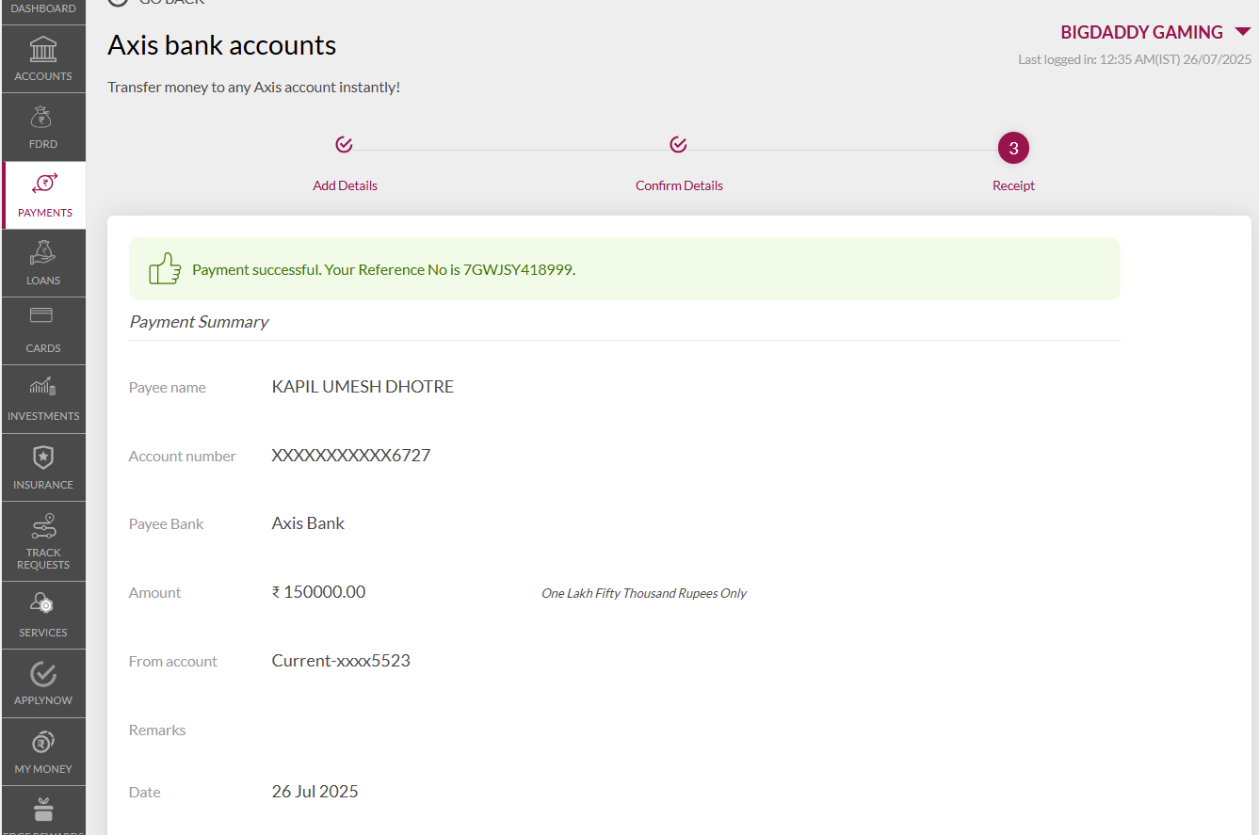Open the My Money rupee icon
Image resolution: width=1259 pixels, height=835 pixels.
[x=43, y=743]
